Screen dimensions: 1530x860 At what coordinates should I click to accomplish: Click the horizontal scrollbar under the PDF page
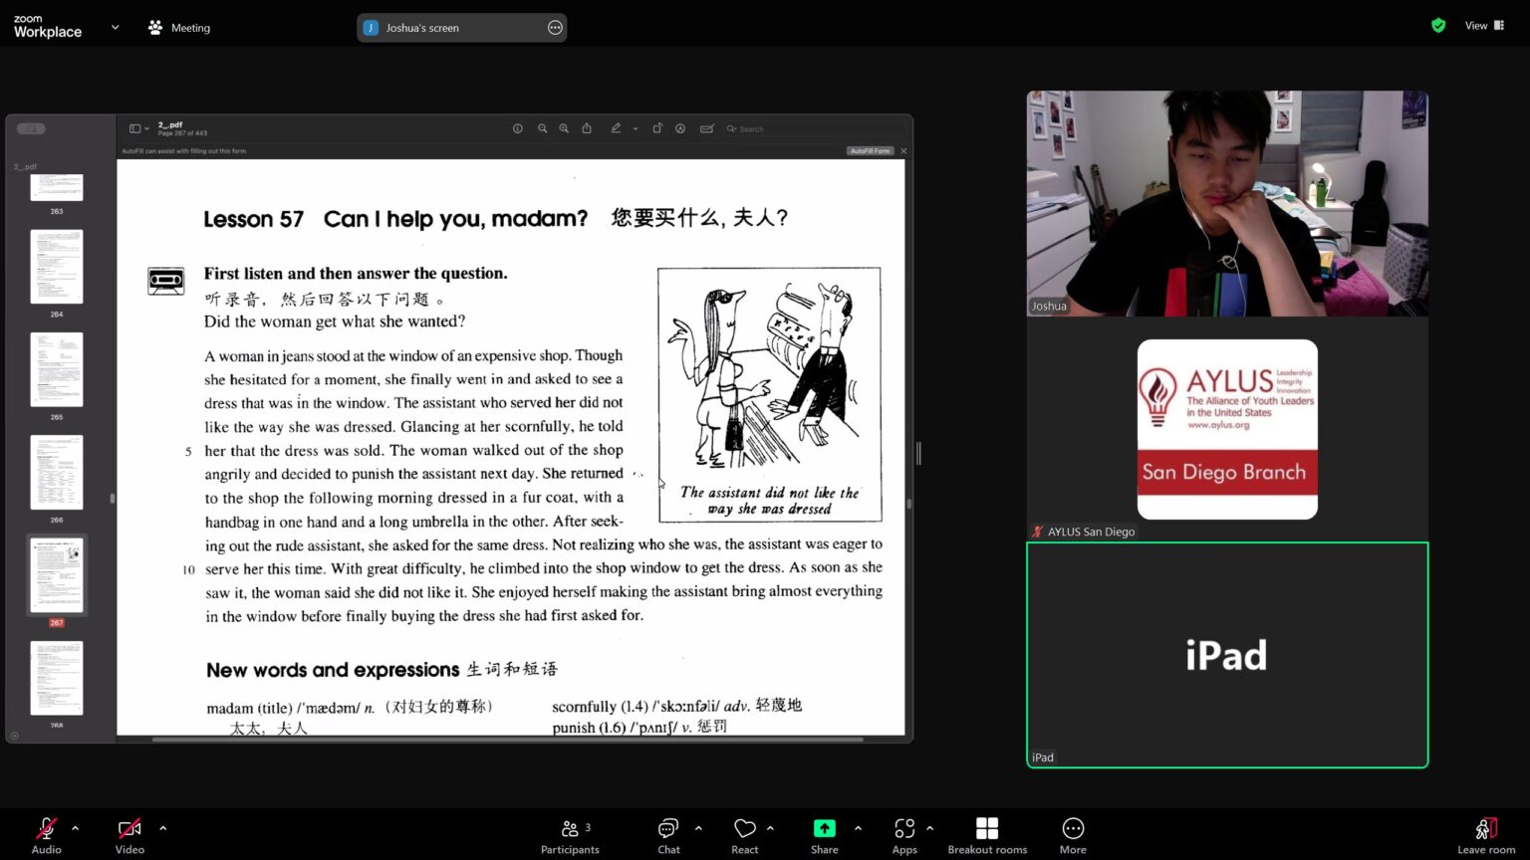coord(506,740)
